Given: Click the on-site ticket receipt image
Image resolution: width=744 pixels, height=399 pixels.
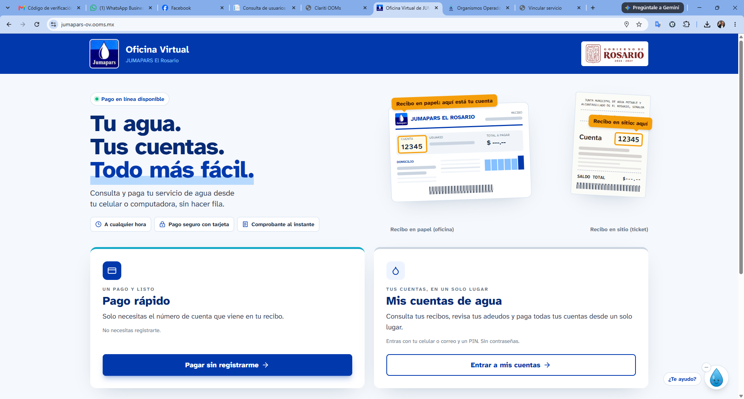Looking at the screenshot, I should 611,144.
